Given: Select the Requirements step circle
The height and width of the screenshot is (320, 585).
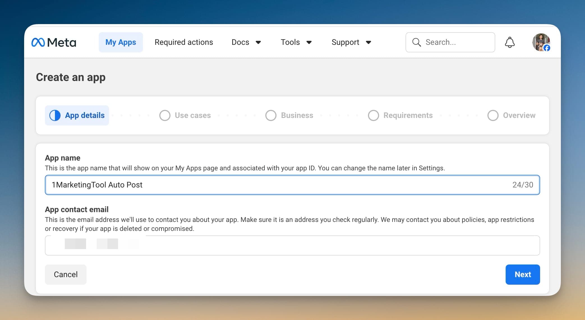Looking at the screenshot, I should [374, 115].
